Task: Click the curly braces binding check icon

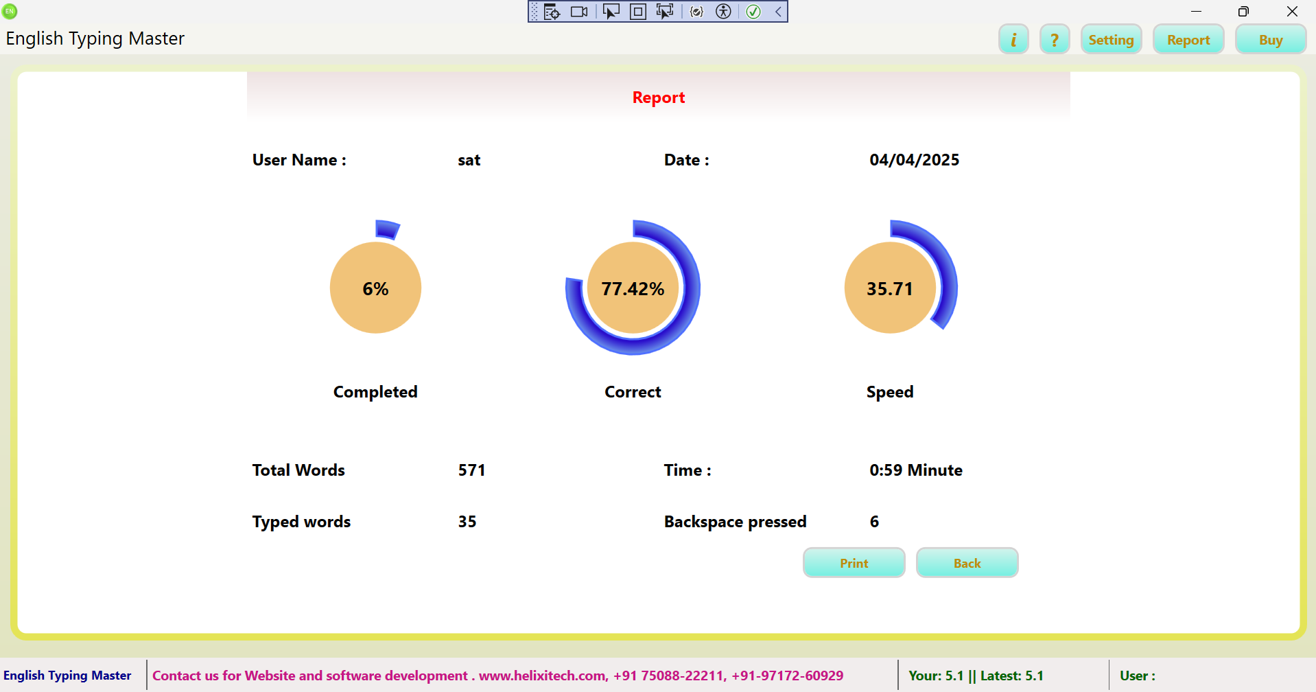Action: [x=696, y=12]
